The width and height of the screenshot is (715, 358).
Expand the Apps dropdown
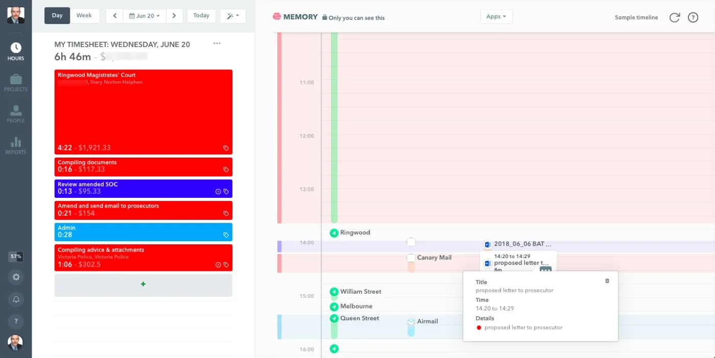(496, 17)
